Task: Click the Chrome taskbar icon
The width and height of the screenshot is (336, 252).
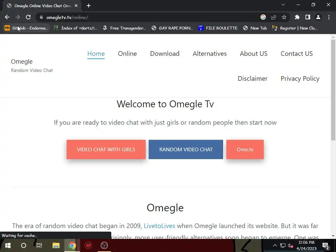Action: (x=72, y=245)
